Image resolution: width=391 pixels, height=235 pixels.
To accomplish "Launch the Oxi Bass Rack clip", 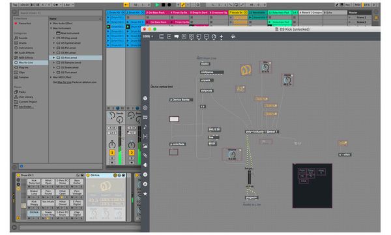I will (x=148, y=22).
